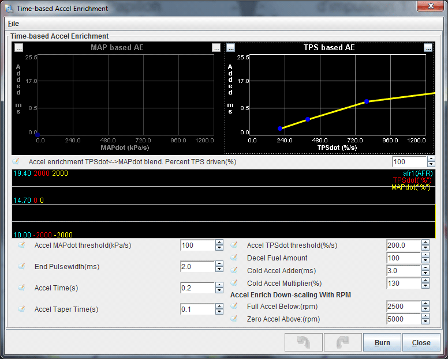Screen dimensions: 448x359
Task: Click help icon beside Accel Taper Time
Action: pos(22,309)
